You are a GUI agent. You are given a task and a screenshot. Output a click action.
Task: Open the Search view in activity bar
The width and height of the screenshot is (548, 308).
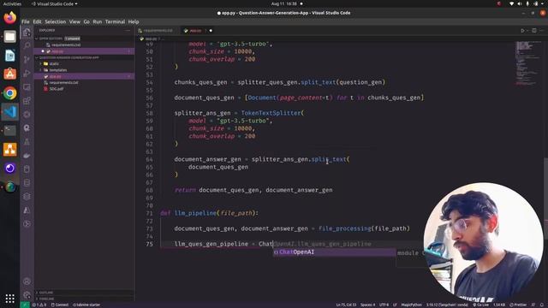point(27,45)
